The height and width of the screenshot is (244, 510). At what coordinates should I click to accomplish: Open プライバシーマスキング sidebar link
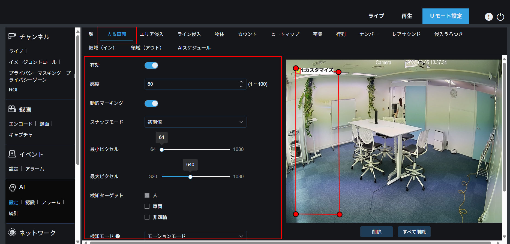40,76
